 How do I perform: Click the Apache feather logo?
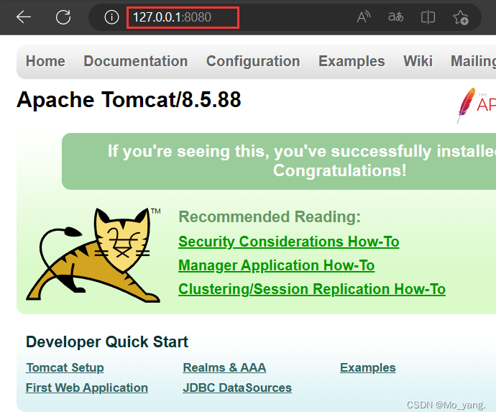click(x=476, y=105)
